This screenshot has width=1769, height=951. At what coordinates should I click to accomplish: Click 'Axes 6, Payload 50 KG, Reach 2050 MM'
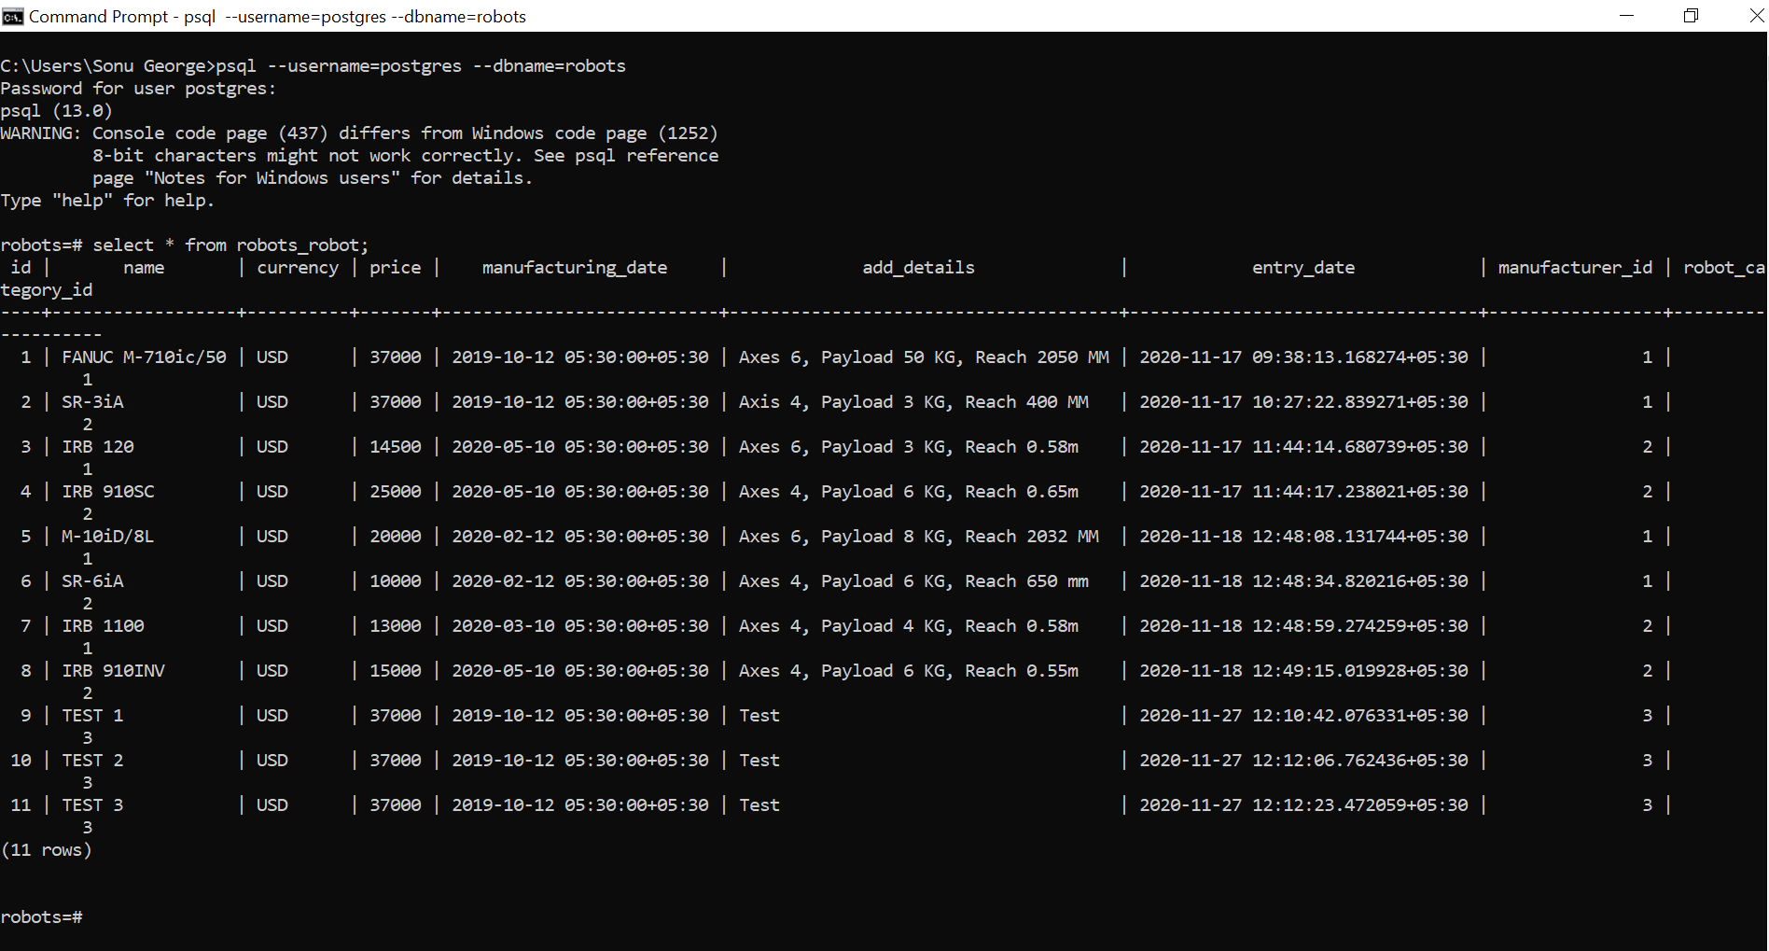[924, 357]
